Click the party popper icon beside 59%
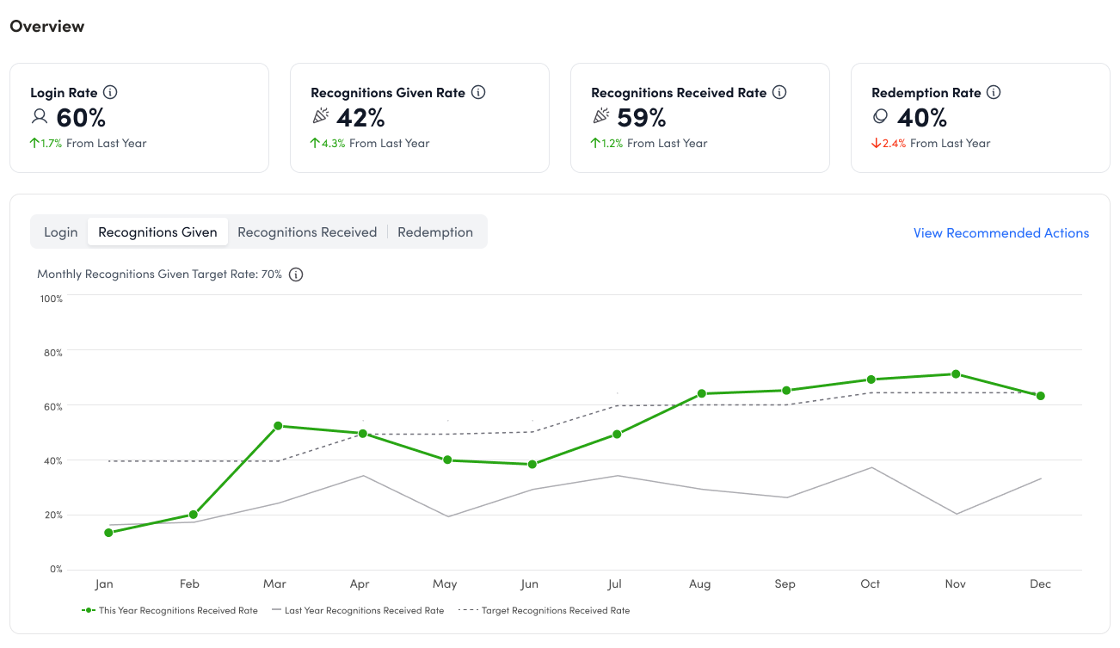1120x648 pixels. point(601,117)
